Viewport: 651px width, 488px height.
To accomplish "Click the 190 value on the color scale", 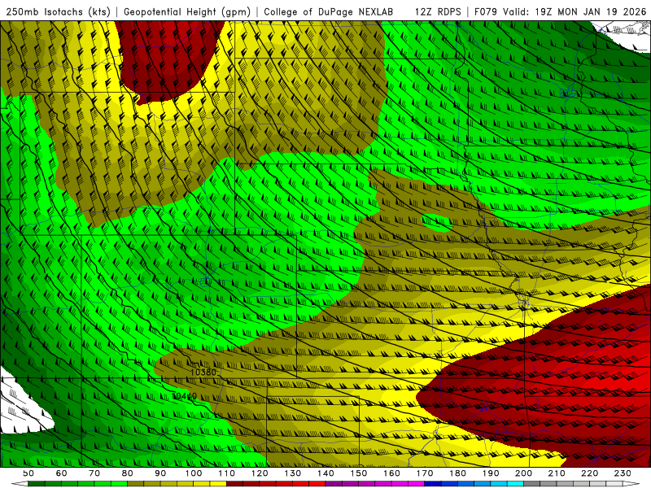I will pos(491,473).
